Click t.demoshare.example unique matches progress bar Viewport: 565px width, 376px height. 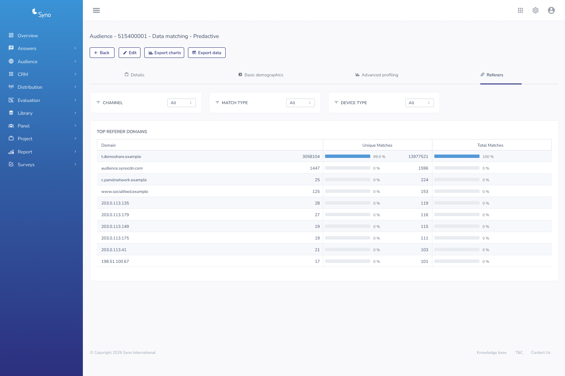pyautogui.click(x=348, y=156)
